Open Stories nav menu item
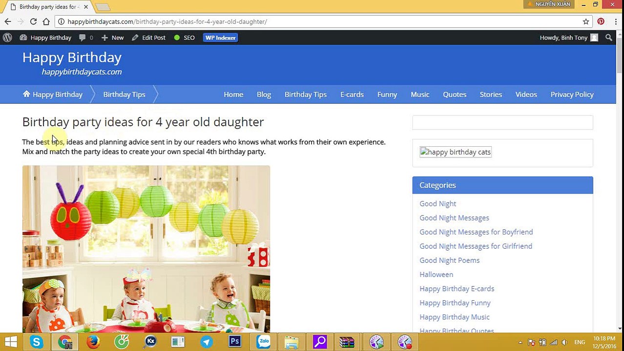Screen dimensions: 624x351 tap(491, 94)
